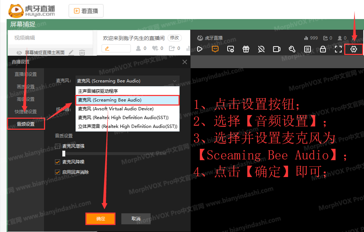
Task: Uncheck the 麦克风降噪 checkbox
Action: (58, 162)
